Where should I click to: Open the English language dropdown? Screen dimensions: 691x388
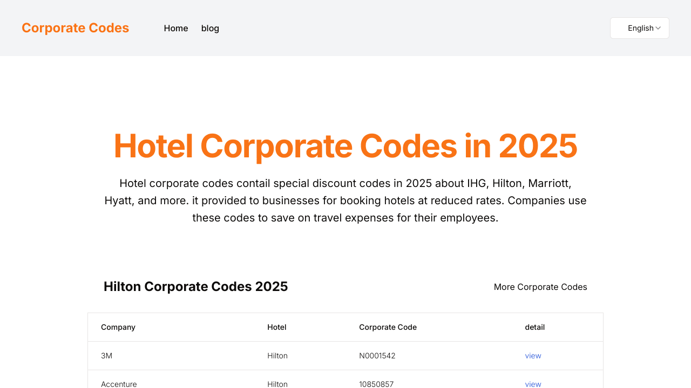coord(639,27)
